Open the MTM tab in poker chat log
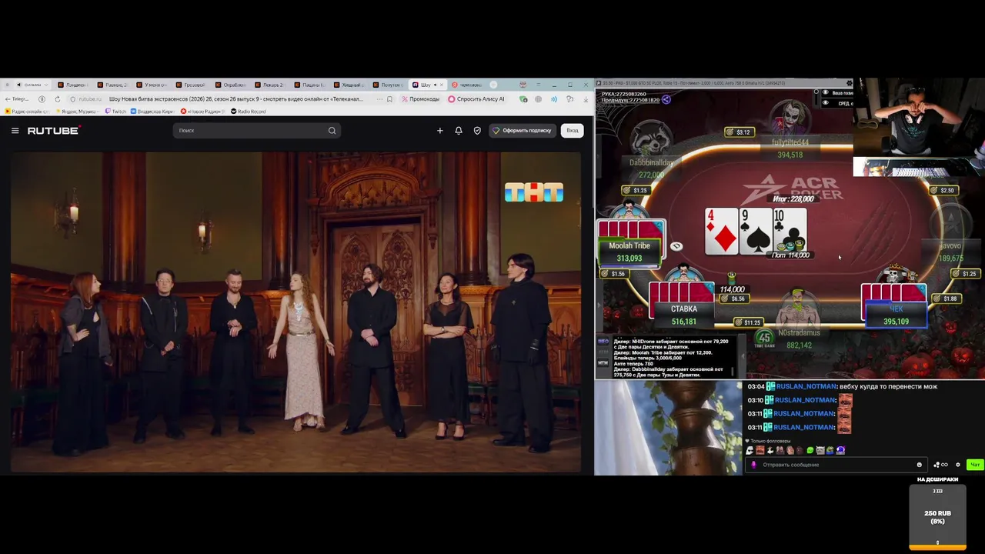Image resolution: width=985 pixels, height=554 pixels. point(603,362)
